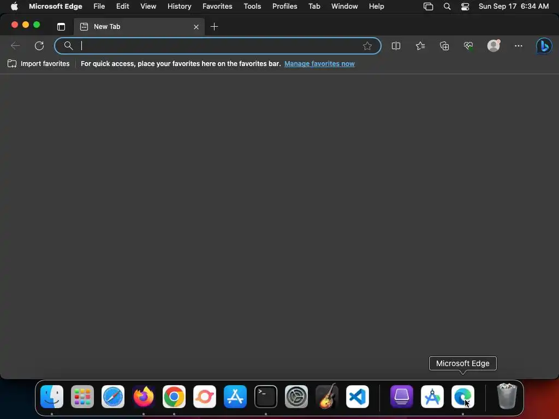The width and height of the screenshot is (559, 419).
Task: Add this page to favorites star
Action: (x=367, y=46)
